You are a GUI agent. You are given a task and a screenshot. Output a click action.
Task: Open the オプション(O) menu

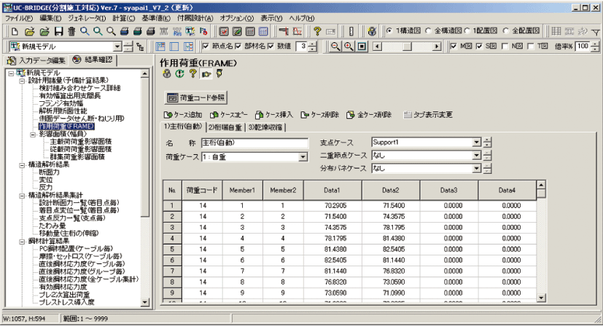click(236, 18)
